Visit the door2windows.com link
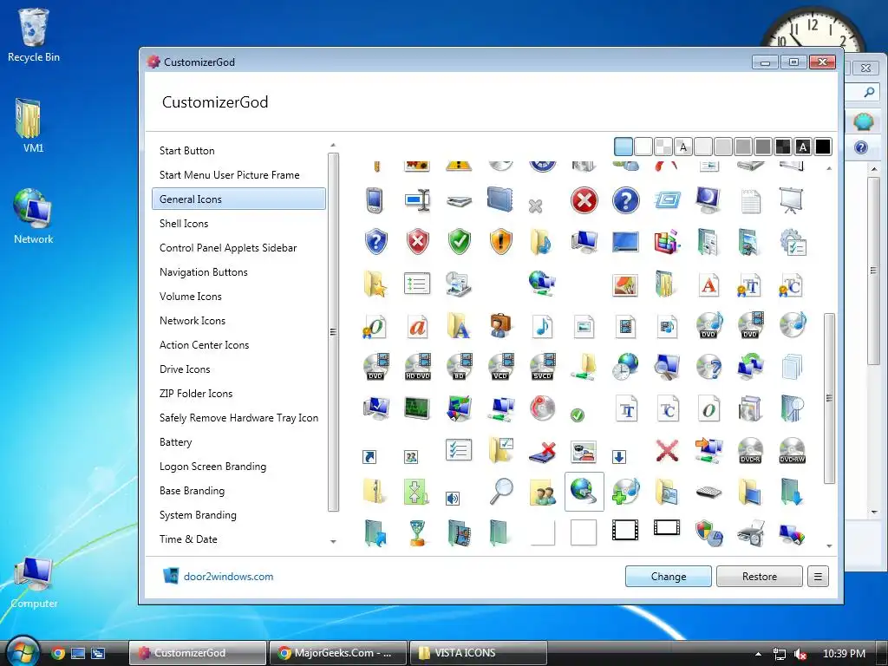Image resolution: width=888 pixels, height=666 pixels. click(228, 577)
